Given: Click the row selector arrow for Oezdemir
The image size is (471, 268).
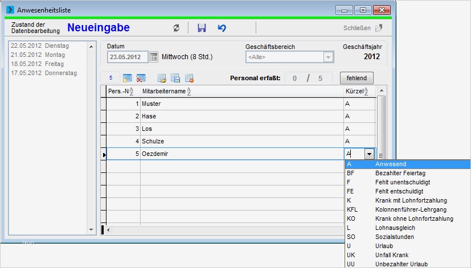Looking at the screenshot, I should 104,154.
